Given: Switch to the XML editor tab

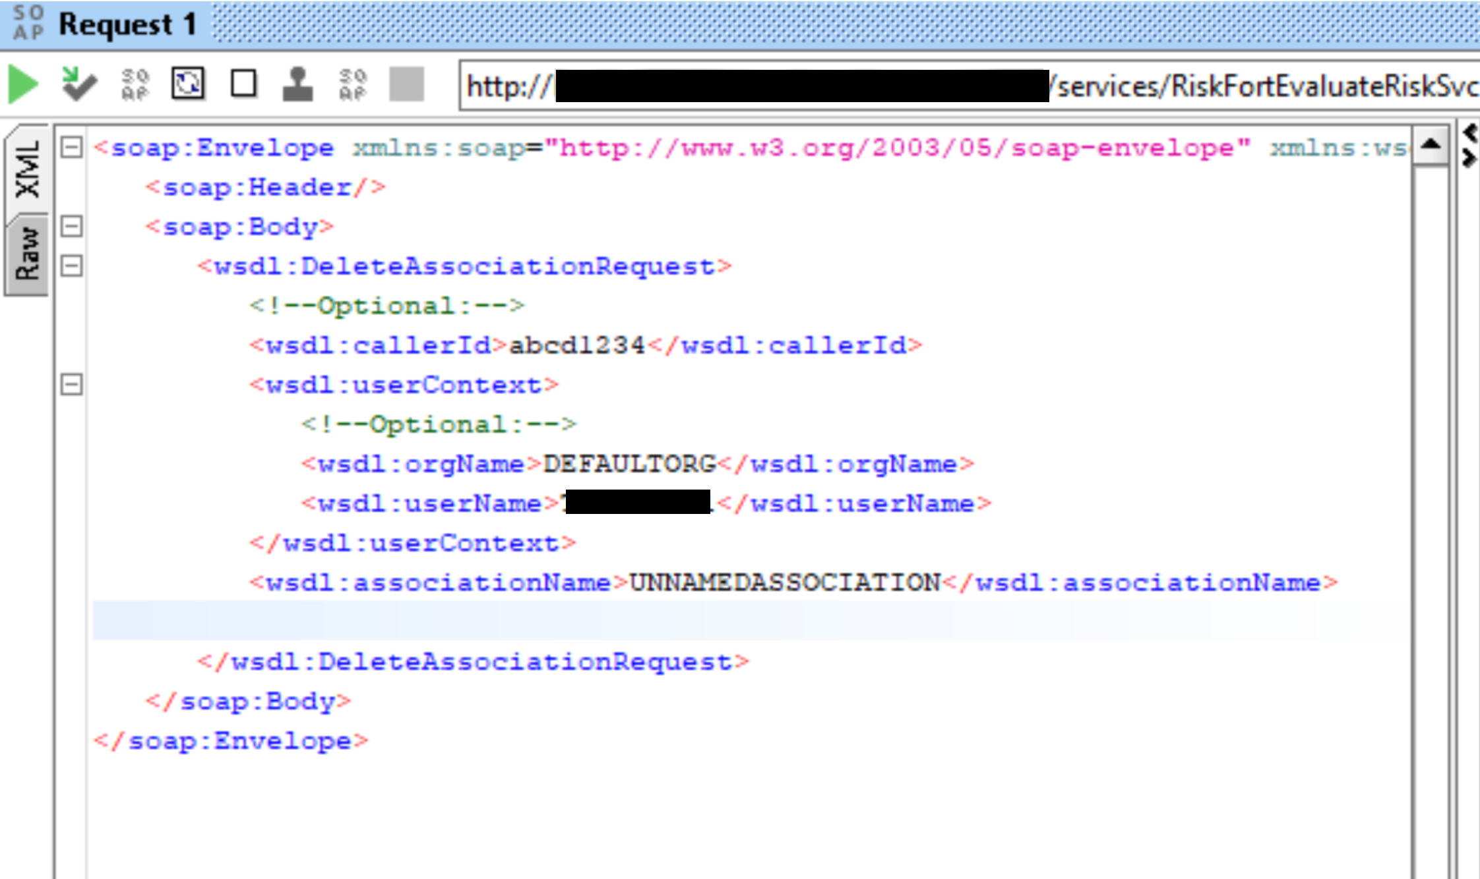Looking at the screenshot, I should point(28,169).
